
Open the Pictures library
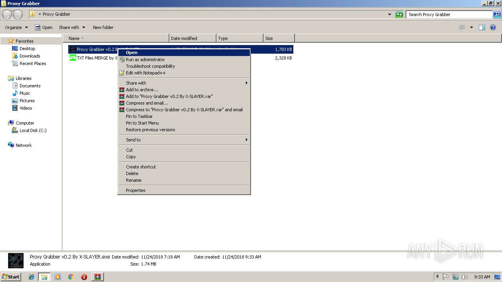[x=27, y=101]
